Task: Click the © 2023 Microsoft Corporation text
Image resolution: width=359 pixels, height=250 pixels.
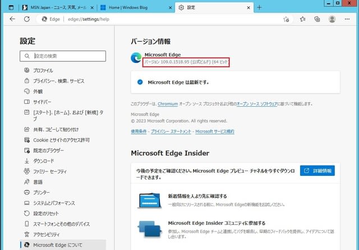Action: 179,121
